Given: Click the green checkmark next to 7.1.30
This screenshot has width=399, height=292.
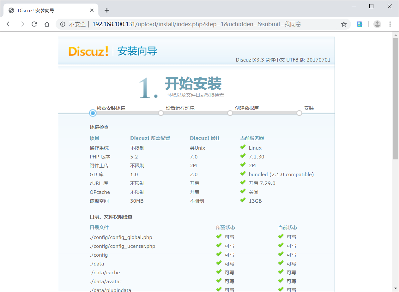Looking at the screenshot, I should [243, 156].
